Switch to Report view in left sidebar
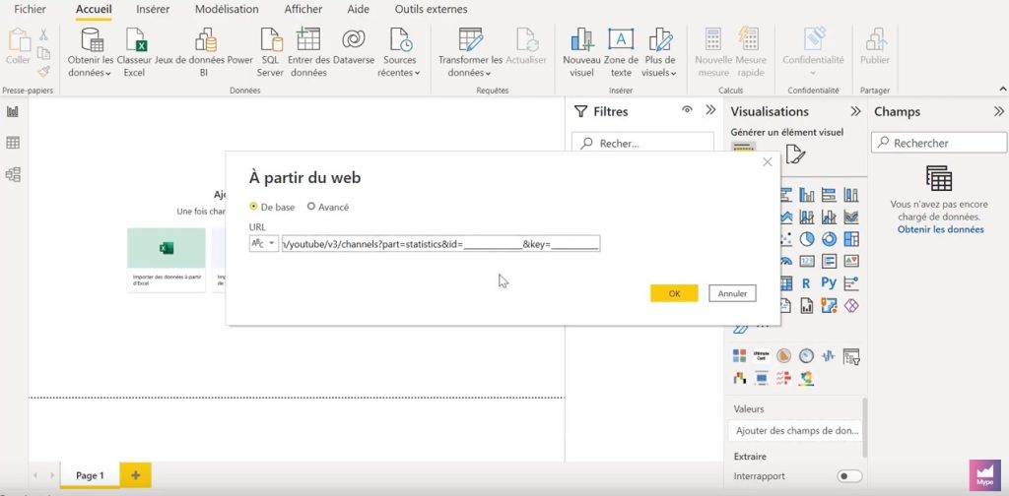Image resolution: width=1009 pixels, height=496 pixels. pos(13,112)
